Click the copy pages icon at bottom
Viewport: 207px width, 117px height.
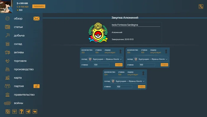[x=8, y=112]
